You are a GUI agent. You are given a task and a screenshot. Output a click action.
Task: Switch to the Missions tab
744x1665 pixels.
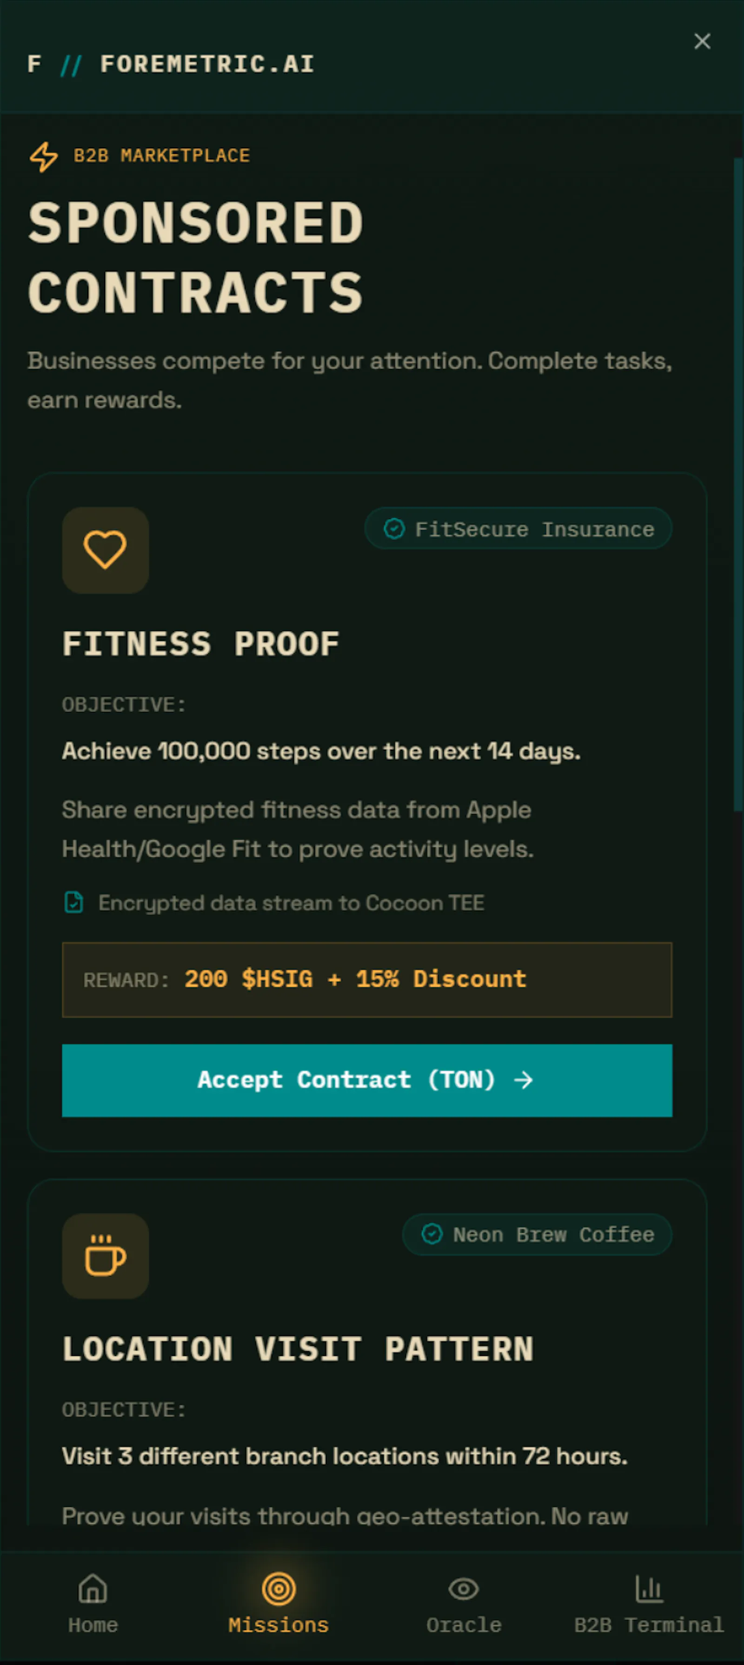click(279, 1603)
